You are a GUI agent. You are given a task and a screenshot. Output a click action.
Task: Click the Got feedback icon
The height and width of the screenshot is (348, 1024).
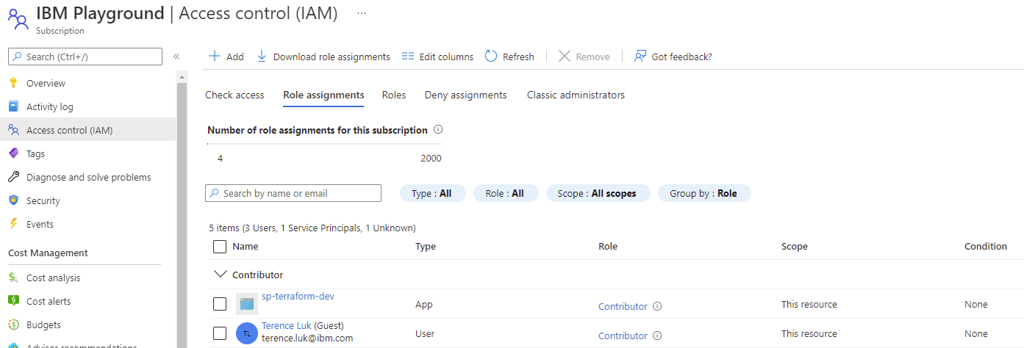[640, 57]
